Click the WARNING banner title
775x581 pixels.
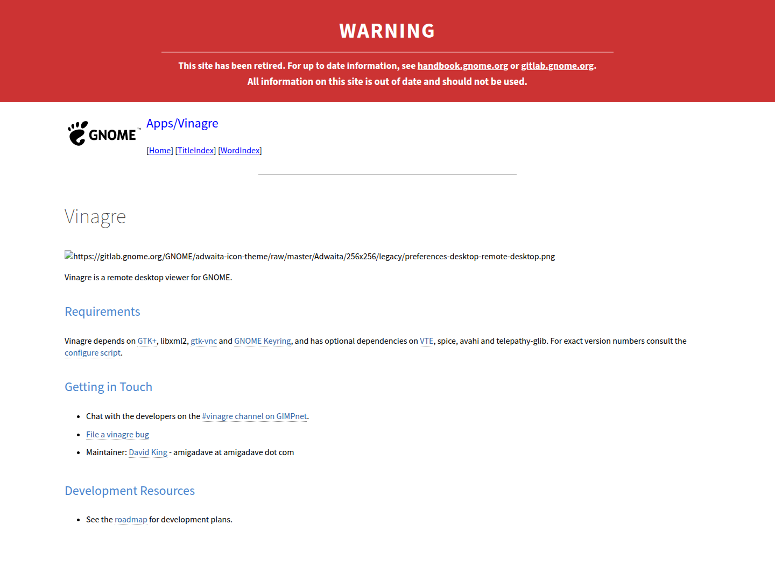pos(387,31)
